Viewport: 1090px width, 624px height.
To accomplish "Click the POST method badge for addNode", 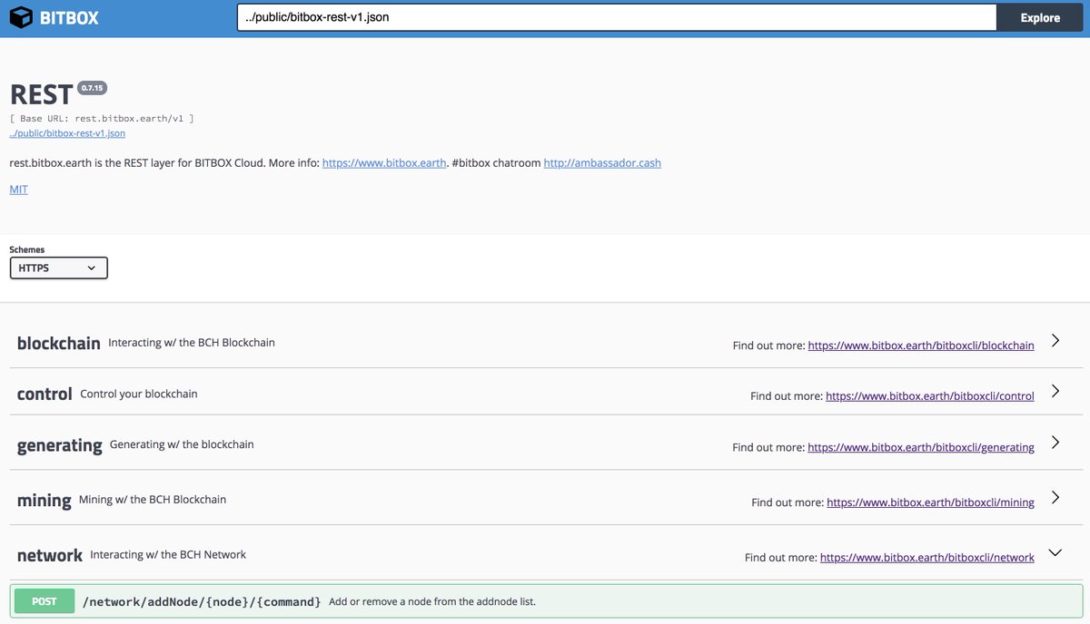I will tap(45, 601).
